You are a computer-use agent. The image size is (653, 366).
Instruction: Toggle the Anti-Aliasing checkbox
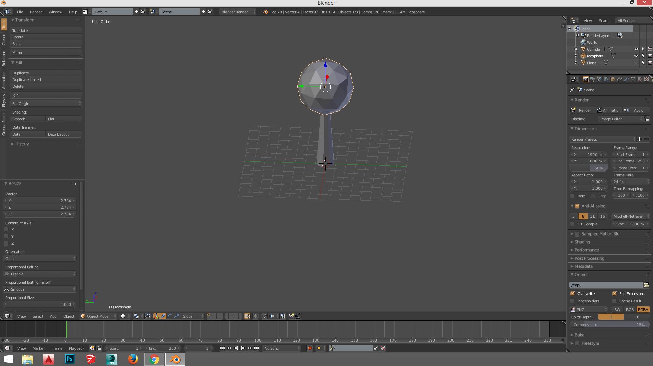pyautogui.click(x=577, y=206)
